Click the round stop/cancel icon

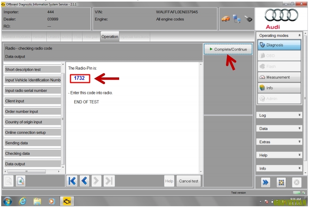pos(296,182)
